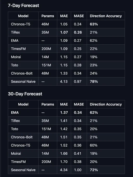
Task: Click the MASE column header in 30-Day table
Action: (x=79, y=104)
